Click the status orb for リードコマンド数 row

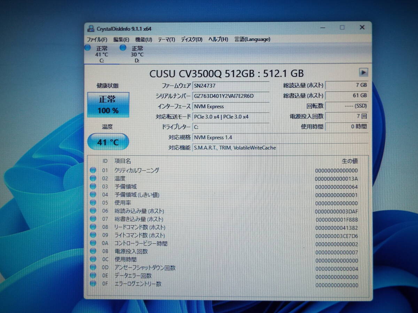[93, 227]
